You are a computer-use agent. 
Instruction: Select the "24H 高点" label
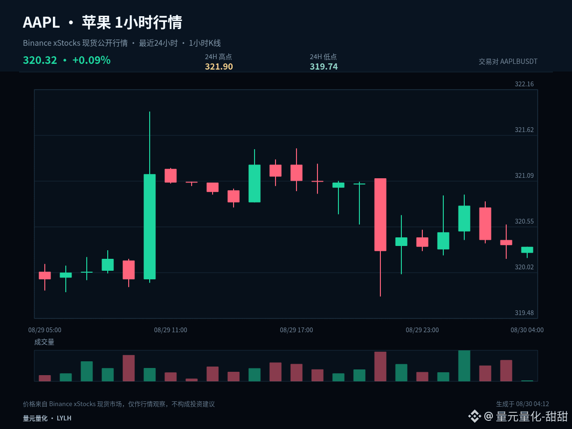click(x=218, y=57)
